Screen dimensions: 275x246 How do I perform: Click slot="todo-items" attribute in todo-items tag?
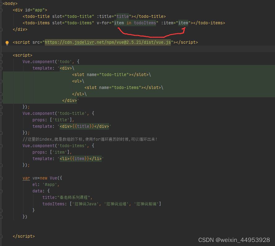click(x=73, y=23)
